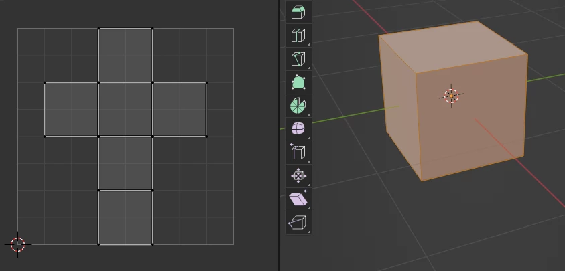Choose the Shear tool
This screenshot has height=271, width=565.
click(x=298, y=199)
